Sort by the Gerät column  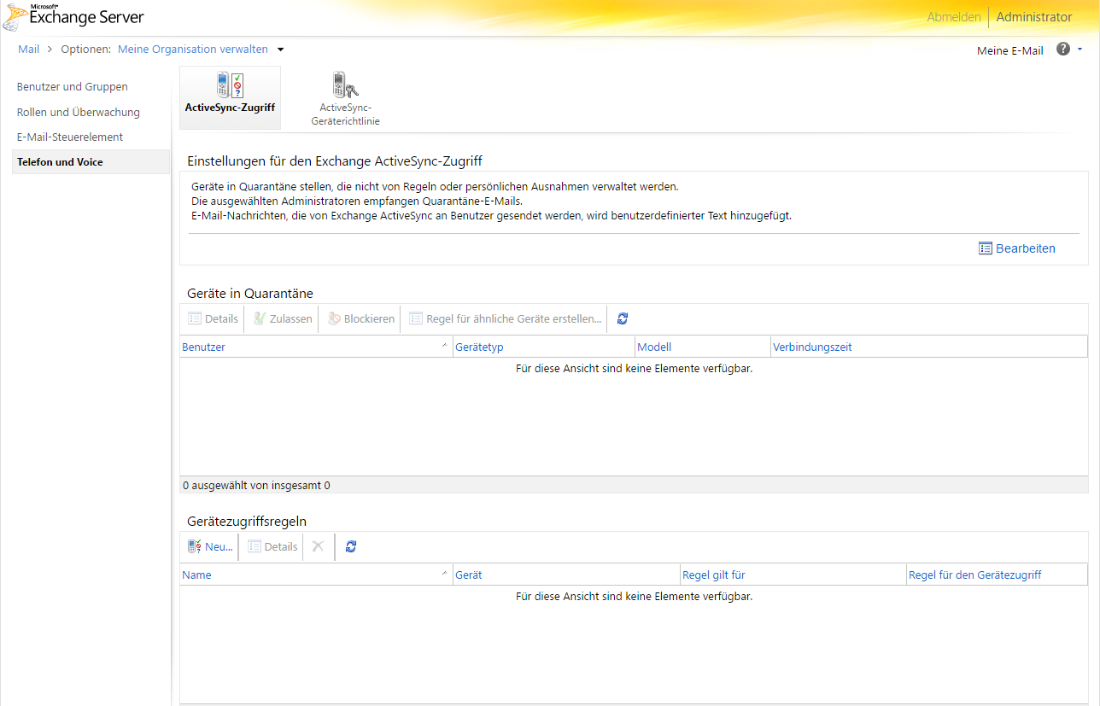[x=566, y=575]
